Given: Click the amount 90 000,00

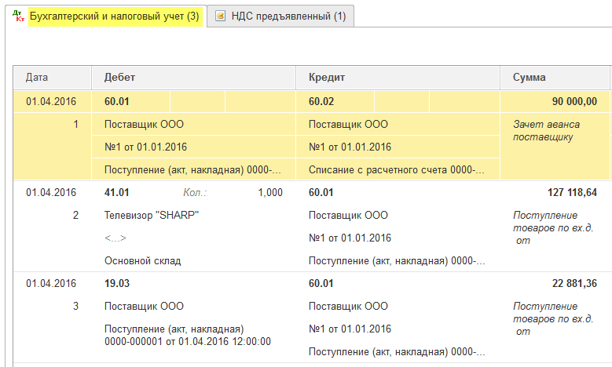Looking at the screenshot, I should pos(574,102).
